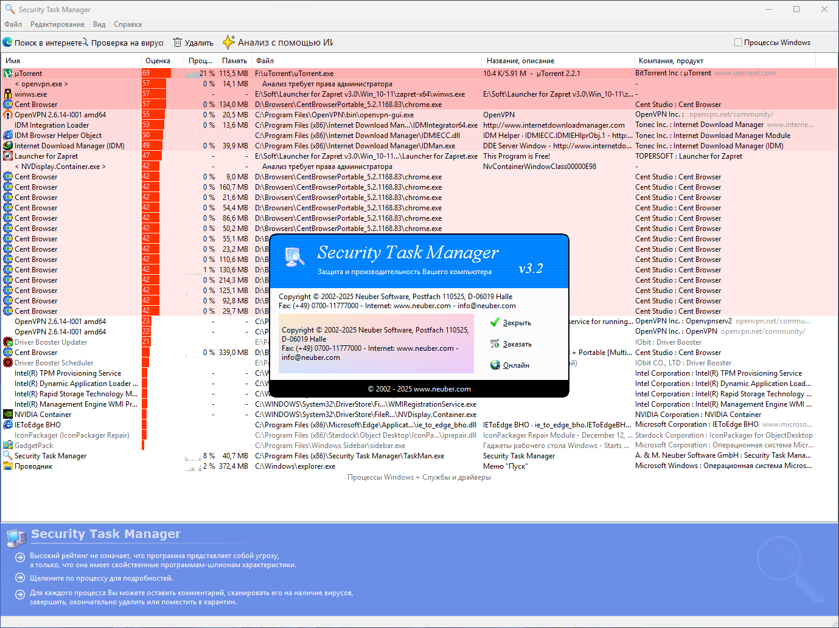Click the © 2002 - 2025 www.neuber.com footer

419,389
